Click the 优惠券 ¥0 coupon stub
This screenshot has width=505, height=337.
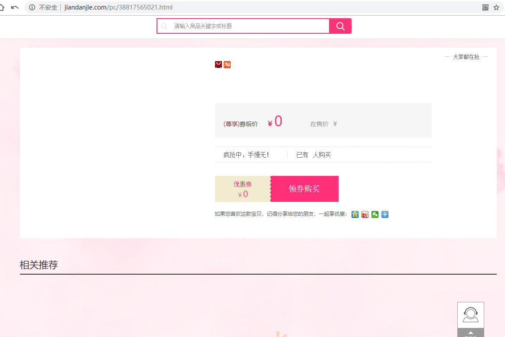[243, 189]
